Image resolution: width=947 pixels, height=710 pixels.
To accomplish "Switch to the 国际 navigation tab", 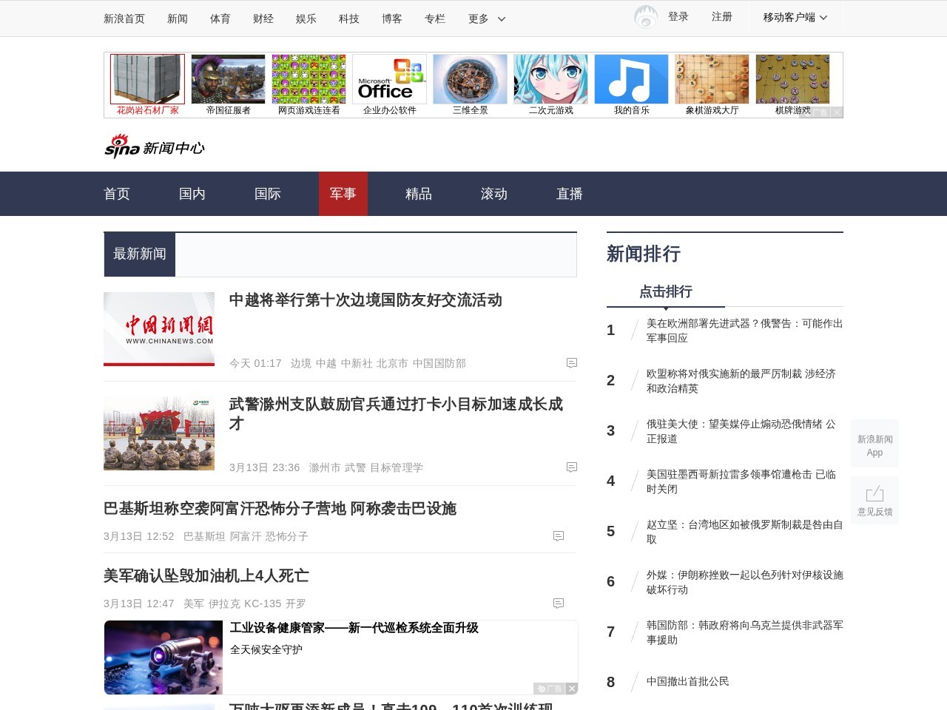I will click(267, 194).
